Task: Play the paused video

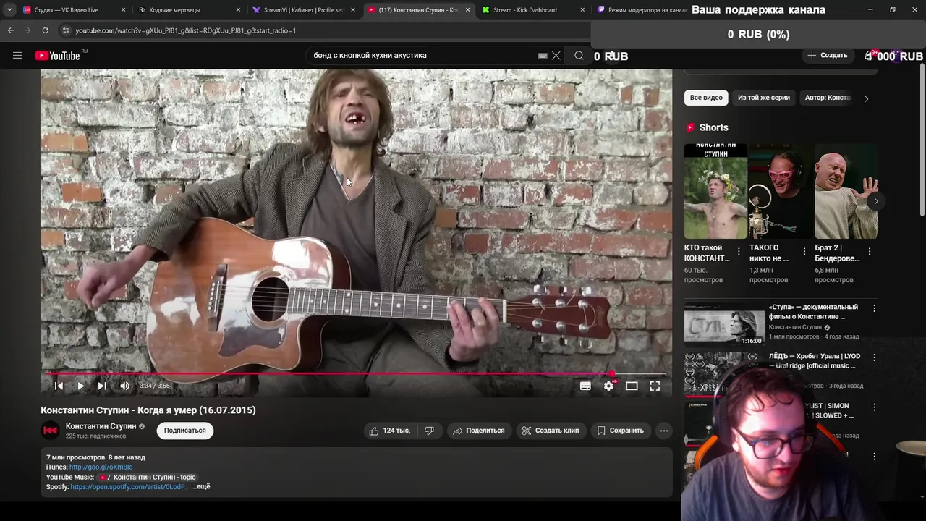Action: (x=80, y=386)
